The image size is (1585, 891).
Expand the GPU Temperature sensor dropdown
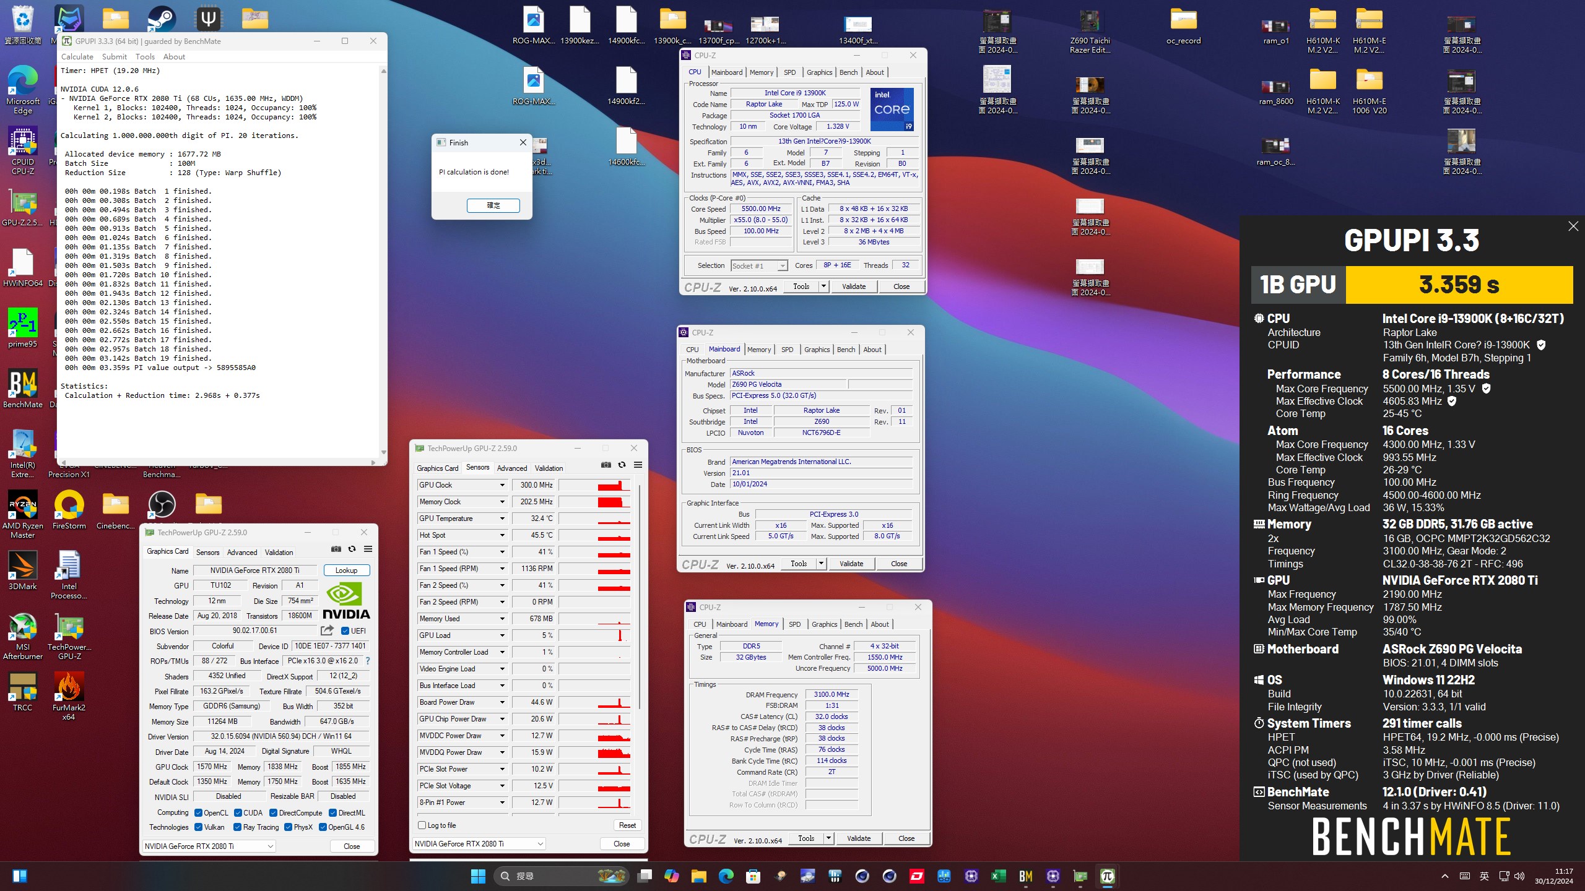(502, 519)
